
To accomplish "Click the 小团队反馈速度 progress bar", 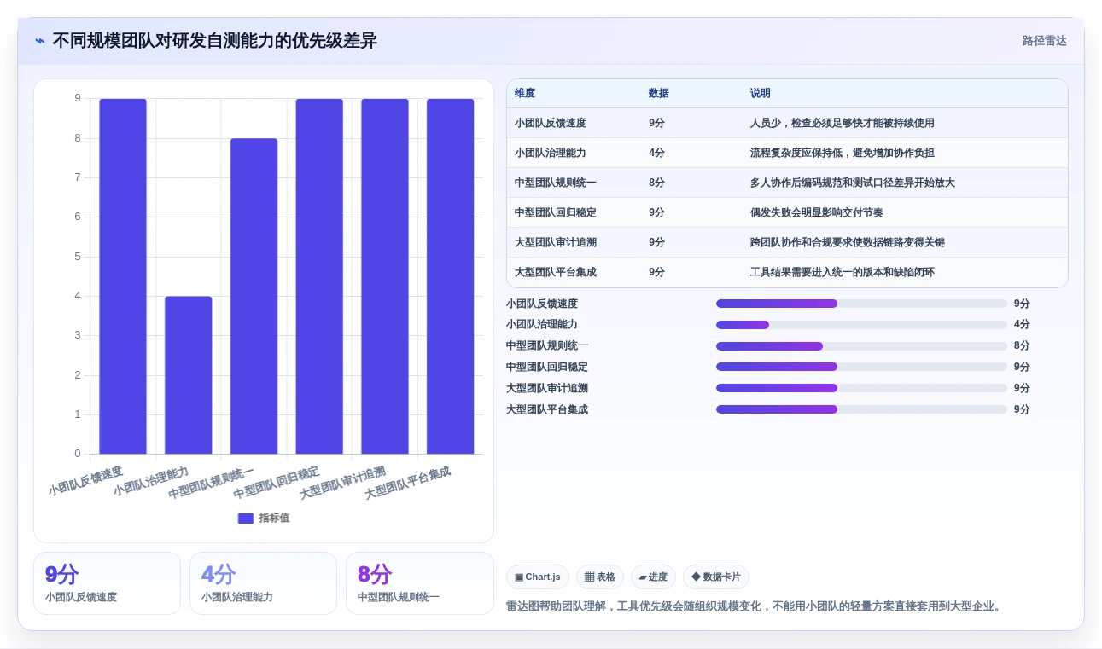I will tap(861, 304).
